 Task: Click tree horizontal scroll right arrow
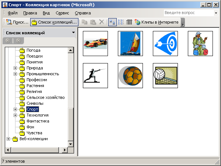tap(65, 150)
